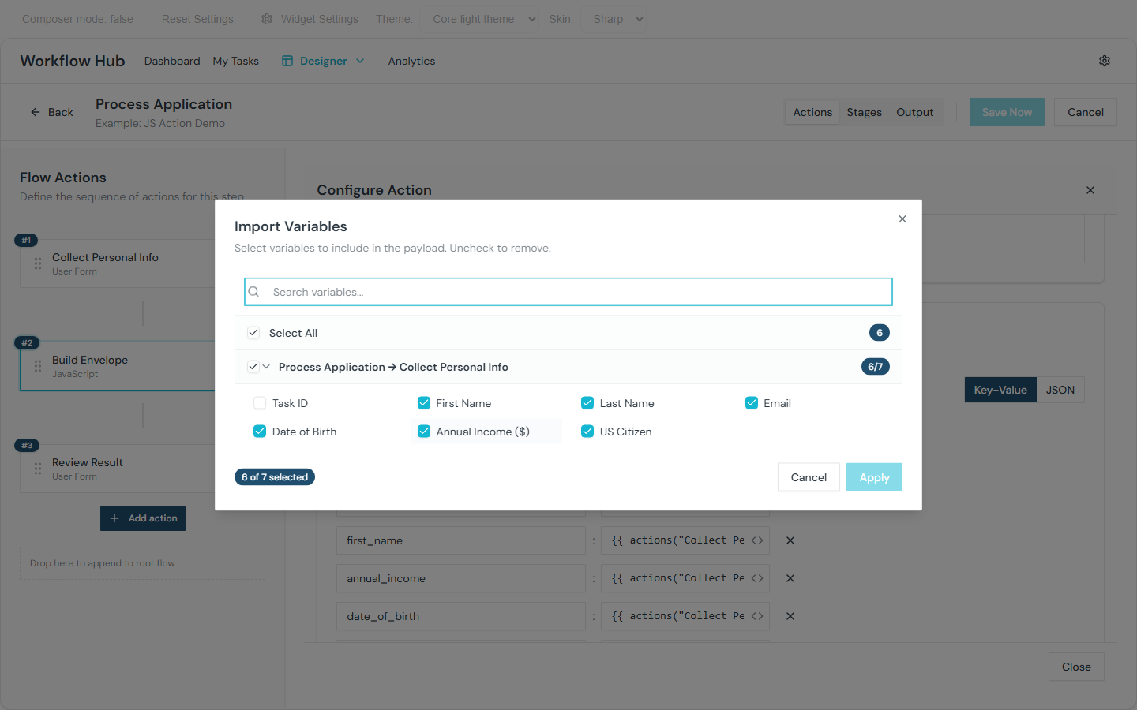Click the plus icon in Add action
The width and height of the screenshot is (1137, 710).
click(x=114, y=518)
